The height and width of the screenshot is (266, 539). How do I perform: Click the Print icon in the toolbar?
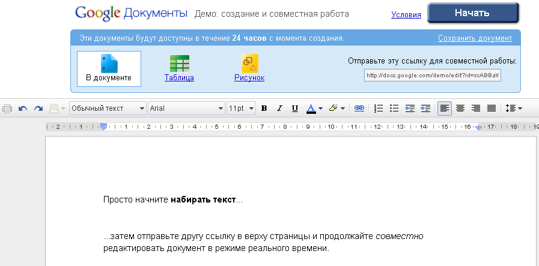7,108
